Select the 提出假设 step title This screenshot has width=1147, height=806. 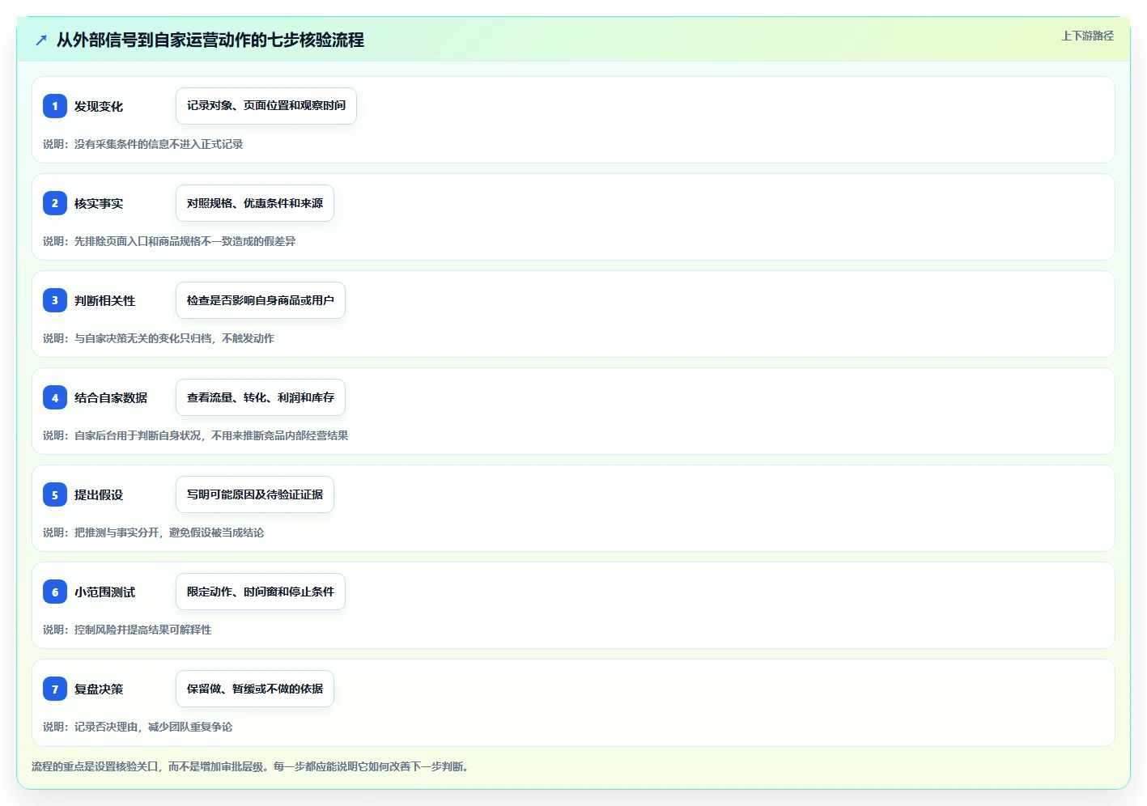(x=99, y=494)
